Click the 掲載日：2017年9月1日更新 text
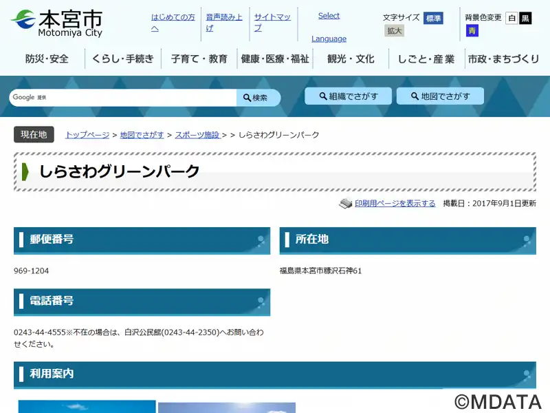 click(489, 203)
